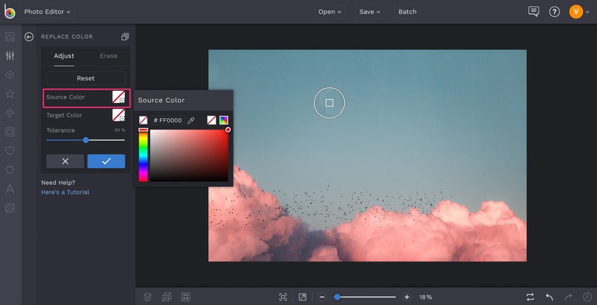This screenshot has height=305, width=597.
Task: Click the eyedropper tool in Source Color popup
Action: click(191, 120)
